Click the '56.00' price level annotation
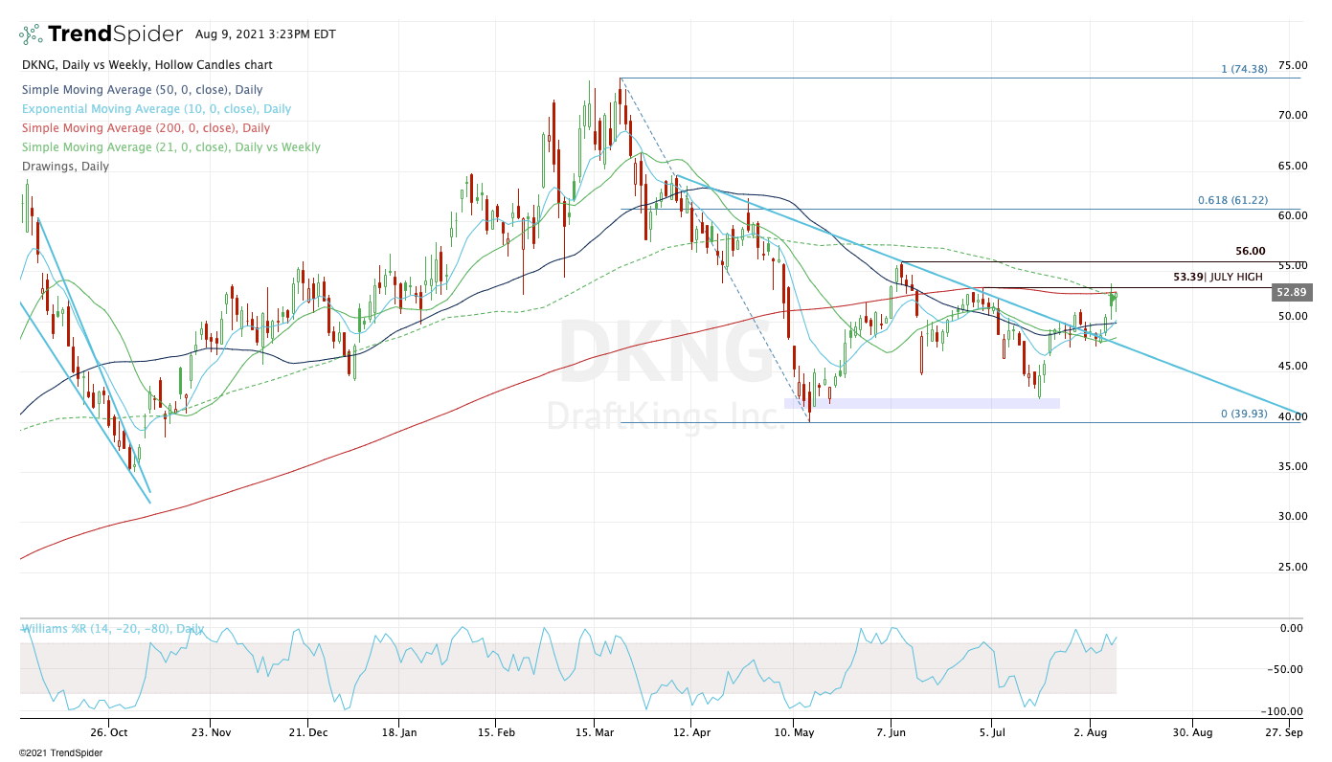Screen dimensions: 1332x762 (1251, 251)
